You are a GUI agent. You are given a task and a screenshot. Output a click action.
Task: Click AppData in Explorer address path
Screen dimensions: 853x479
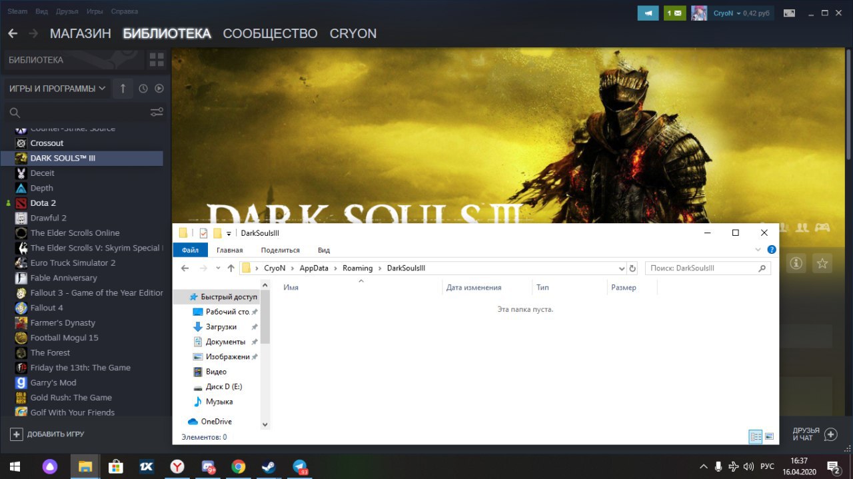[314, 268]
